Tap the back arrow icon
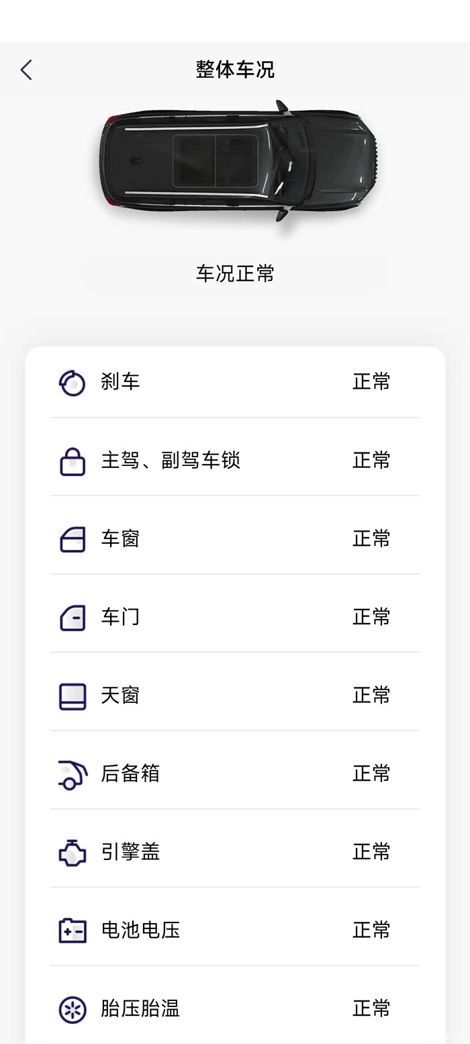470x1044 pixels. [x=26, y=70]
